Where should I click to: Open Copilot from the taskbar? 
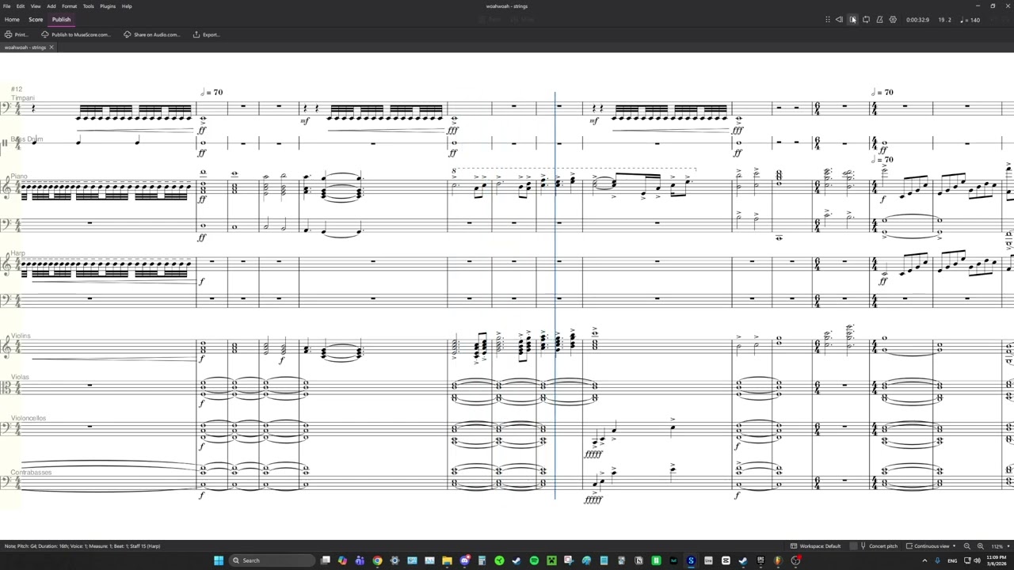pyautogui.click(x=342, y=560)
